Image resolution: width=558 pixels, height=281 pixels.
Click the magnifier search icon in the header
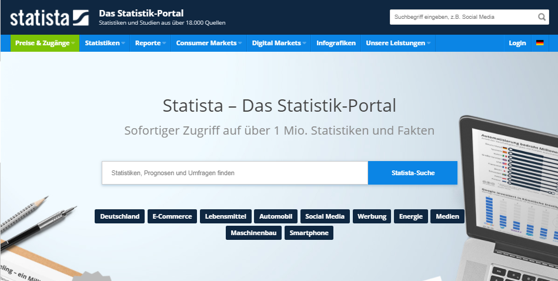point(542,16)
